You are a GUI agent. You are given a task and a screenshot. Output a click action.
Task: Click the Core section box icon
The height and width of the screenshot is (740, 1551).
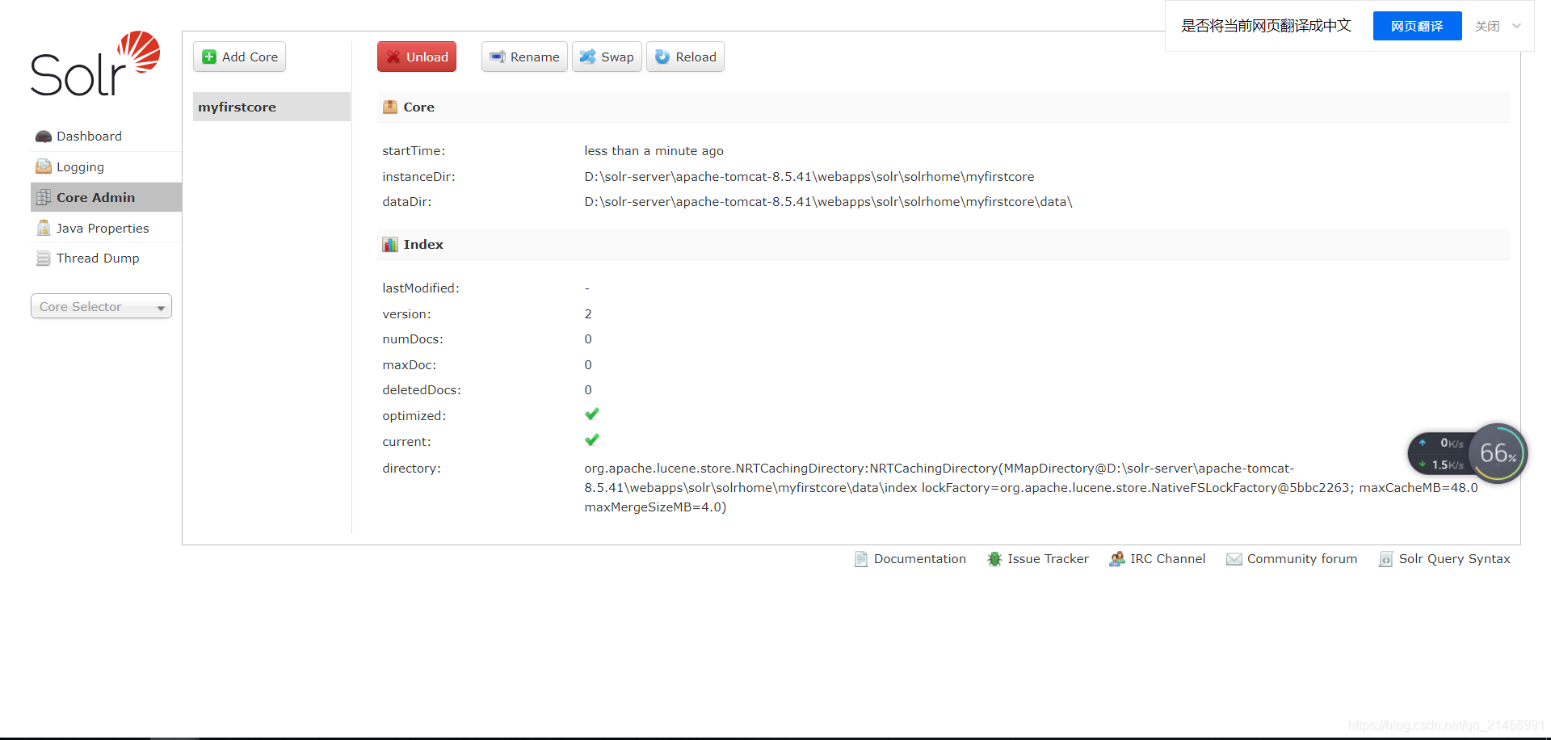(x=390, y=107)
